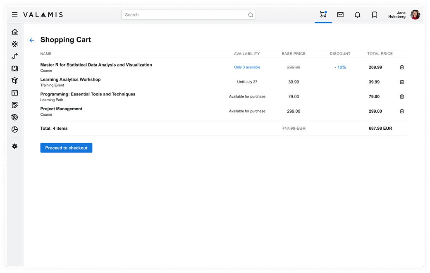Click 'Learning Path' type label
The height and width of the screenshot is (273, 430).
[x=52, y=100]
